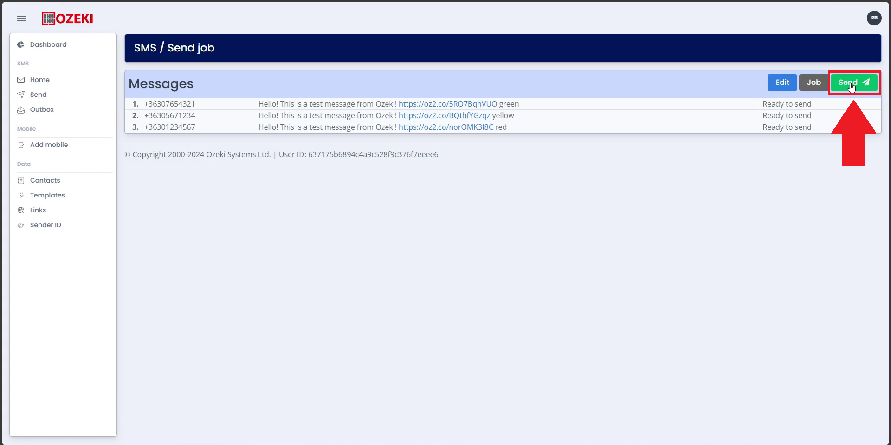Click Ready to send status of row 2
This screenshot has height=445, width=891.
(x=787, y=115)
